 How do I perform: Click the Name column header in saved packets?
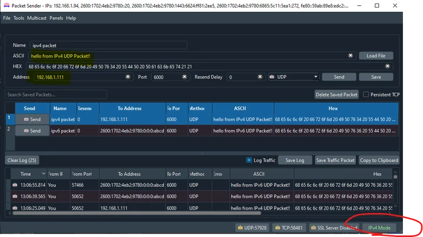(63, 108)
